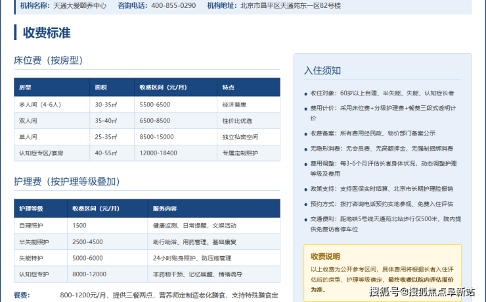The width and height of the screenshot is (486, 302).
Task: Click the 无隐形消费 bullet item
Action: coord(382,149)
